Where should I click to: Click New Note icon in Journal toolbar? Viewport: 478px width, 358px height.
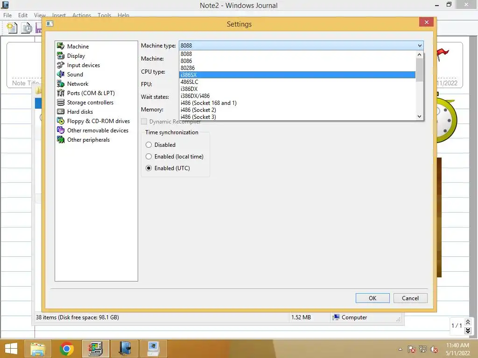(x=12, y=28)
